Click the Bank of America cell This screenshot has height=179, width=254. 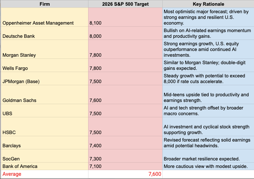click(45, 166)
